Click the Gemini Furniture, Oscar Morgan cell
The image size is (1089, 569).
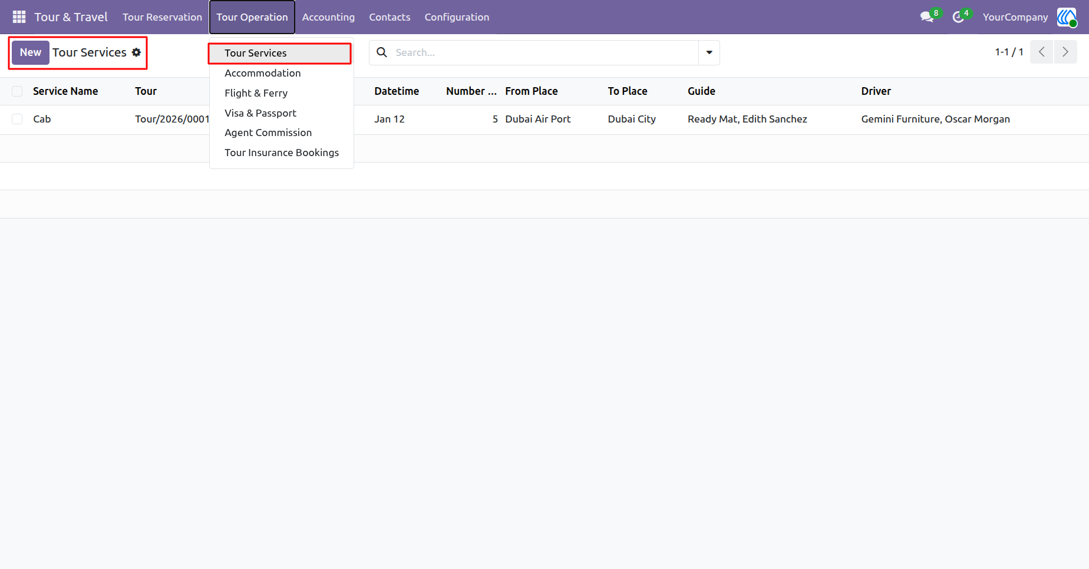[935, 119]
